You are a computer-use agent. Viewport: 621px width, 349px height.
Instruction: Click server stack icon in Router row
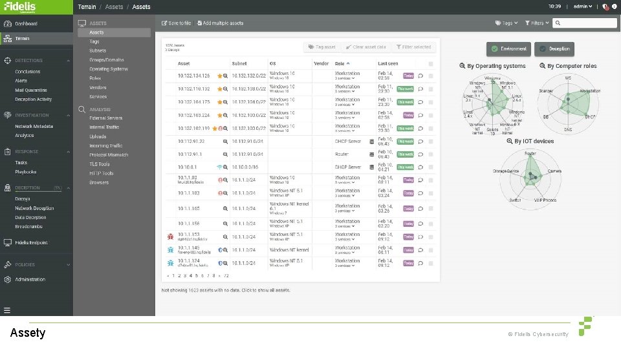click(371, 154)
